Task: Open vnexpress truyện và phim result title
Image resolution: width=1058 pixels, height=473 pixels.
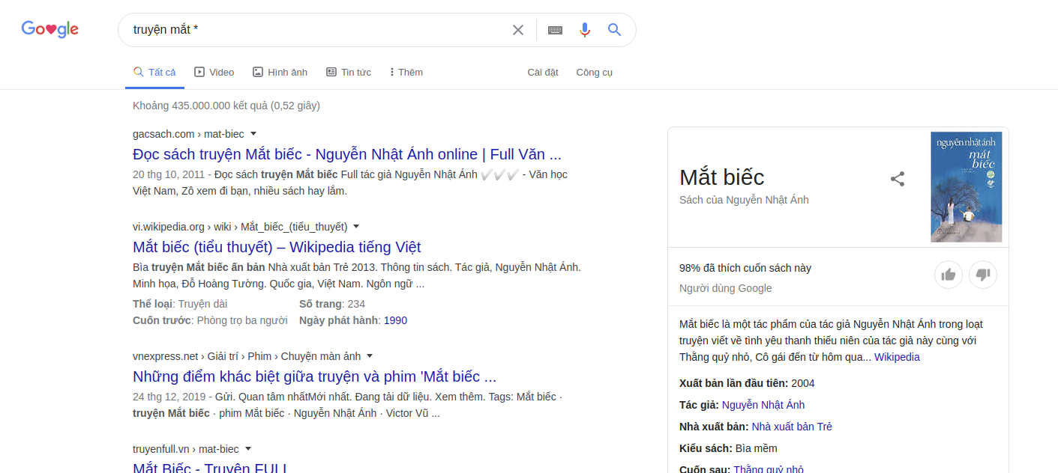Action: tap(315, 376)
